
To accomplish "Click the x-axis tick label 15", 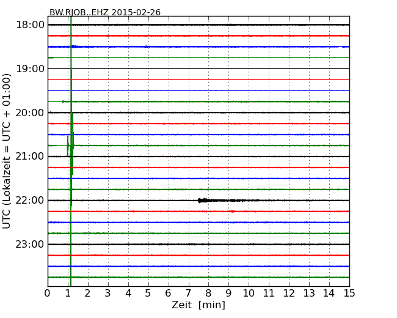I will 349,294.
